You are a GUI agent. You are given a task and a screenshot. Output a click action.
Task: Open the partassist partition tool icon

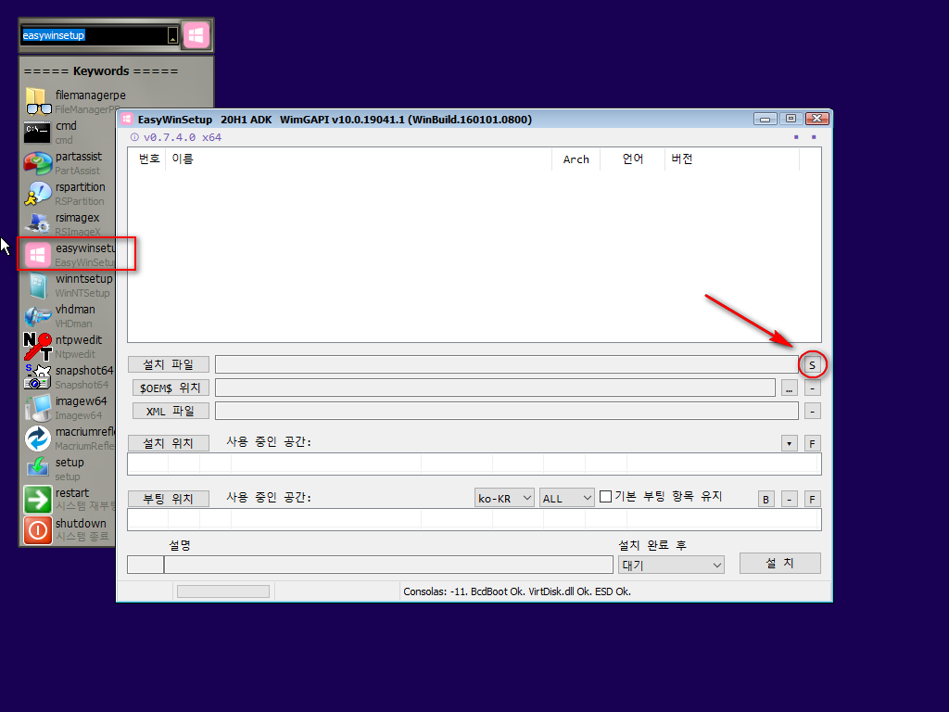click(x=37, y=163)
